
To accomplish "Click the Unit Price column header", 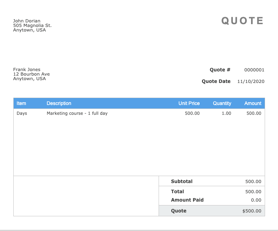I will 189,103.
